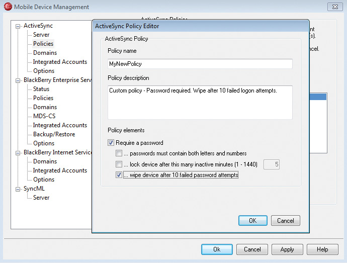Open Policies under BlackBerry Enterprise Server
The height and width of the screenshot is (263, 347).
click(x=43, y=98)
